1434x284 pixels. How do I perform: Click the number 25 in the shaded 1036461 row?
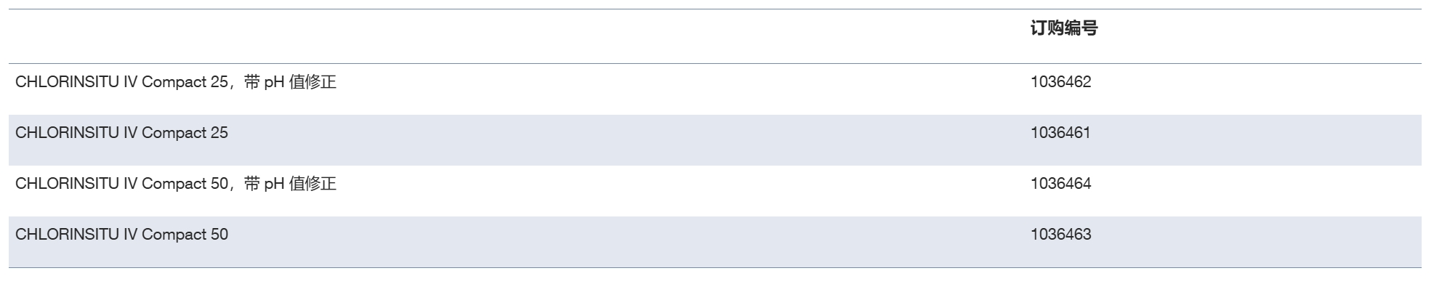click(219, 133)
